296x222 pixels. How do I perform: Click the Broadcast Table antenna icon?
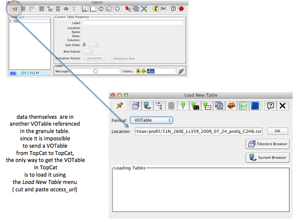[31, 9]
